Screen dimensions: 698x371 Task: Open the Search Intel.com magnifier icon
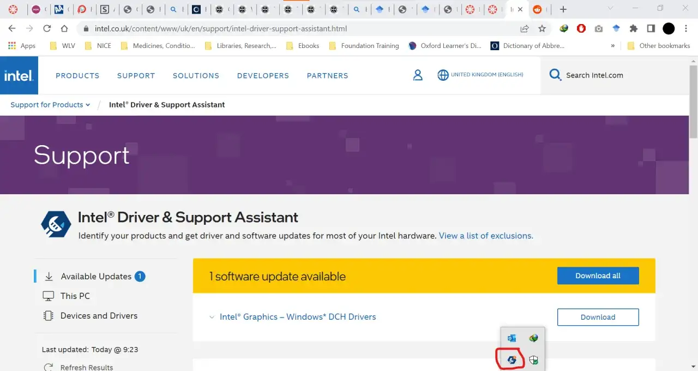click(555, 75)
